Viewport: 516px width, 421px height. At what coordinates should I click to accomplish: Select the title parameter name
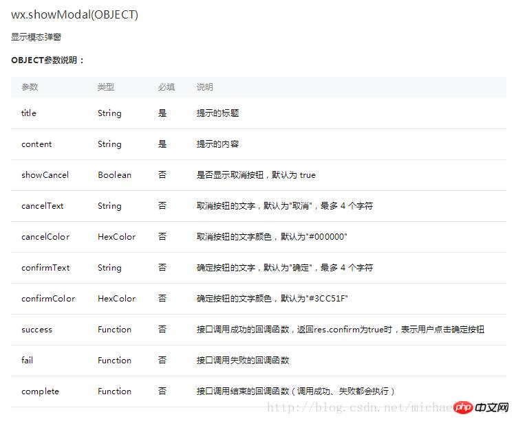[x=29, y=113]
